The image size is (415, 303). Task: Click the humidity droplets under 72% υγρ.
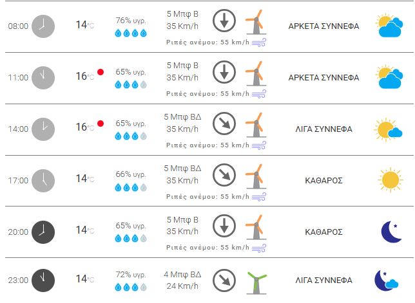131,287
